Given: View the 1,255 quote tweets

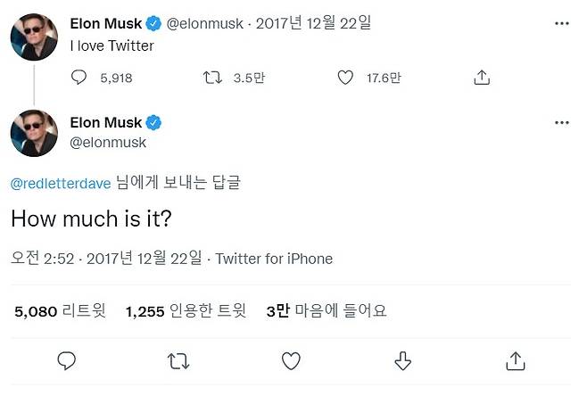Looking at the screenshot, I should (189, 311).
